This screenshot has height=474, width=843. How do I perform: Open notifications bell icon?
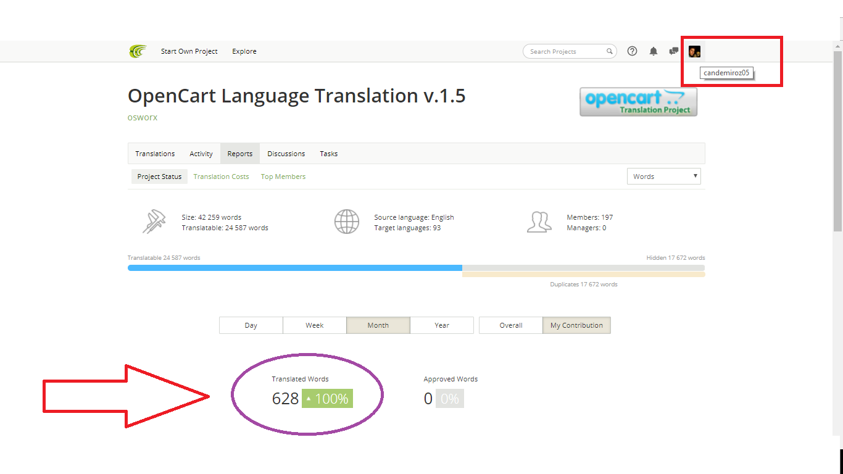click(654, 51)
